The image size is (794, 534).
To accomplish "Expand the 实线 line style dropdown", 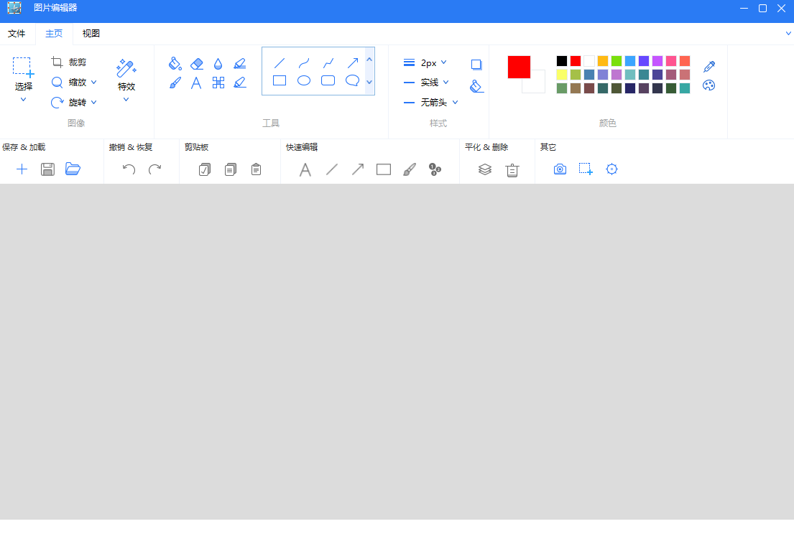I will pyautogui.click(x=434, y=83).
